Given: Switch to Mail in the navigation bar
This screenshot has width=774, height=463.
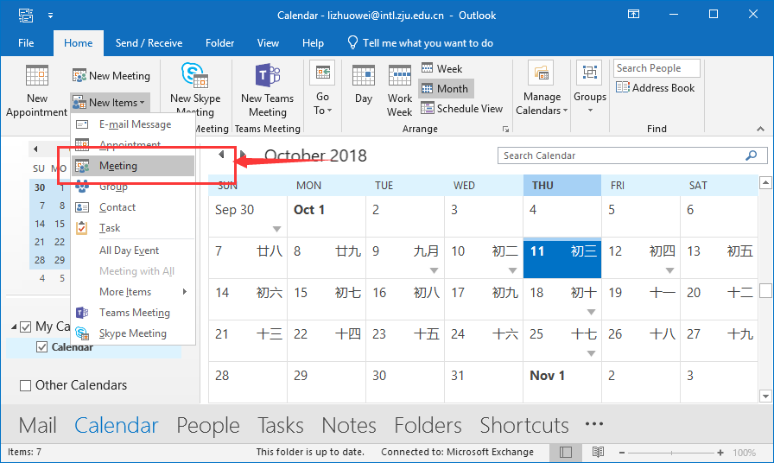Looking at the screenshot, I should click(x=37, y=425).
